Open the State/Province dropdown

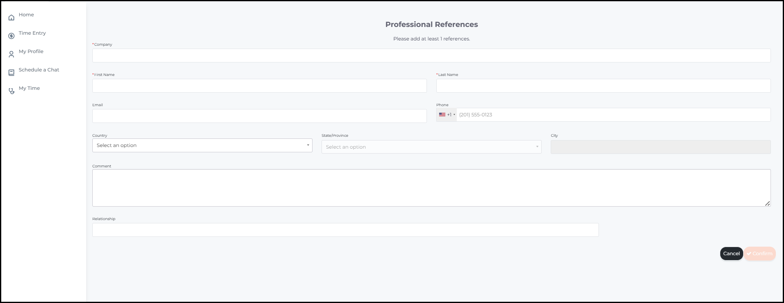tap(431, 147)
